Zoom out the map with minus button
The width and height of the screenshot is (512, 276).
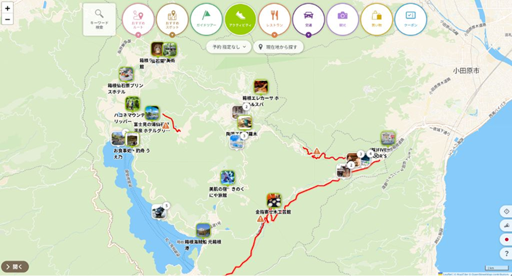point(8,19)
